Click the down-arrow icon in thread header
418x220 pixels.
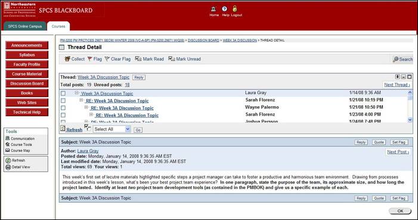[398, 77]
